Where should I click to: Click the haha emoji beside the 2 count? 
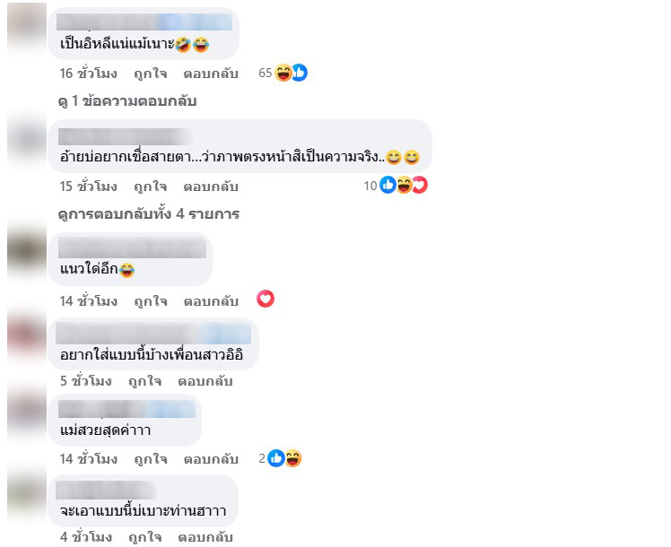click(293, 458)
